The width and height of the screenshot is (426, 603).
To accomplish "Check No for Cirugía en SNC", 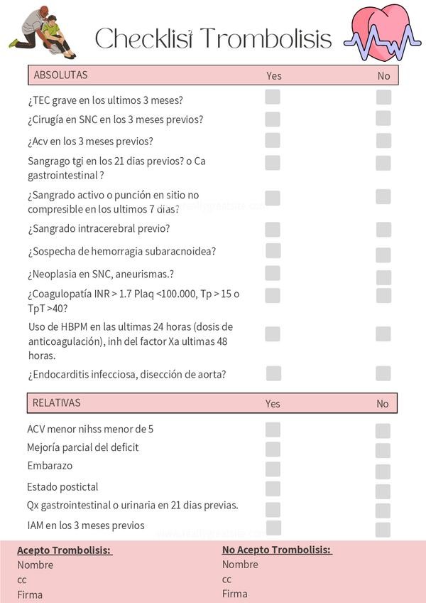I will click(x=383, y=119).
